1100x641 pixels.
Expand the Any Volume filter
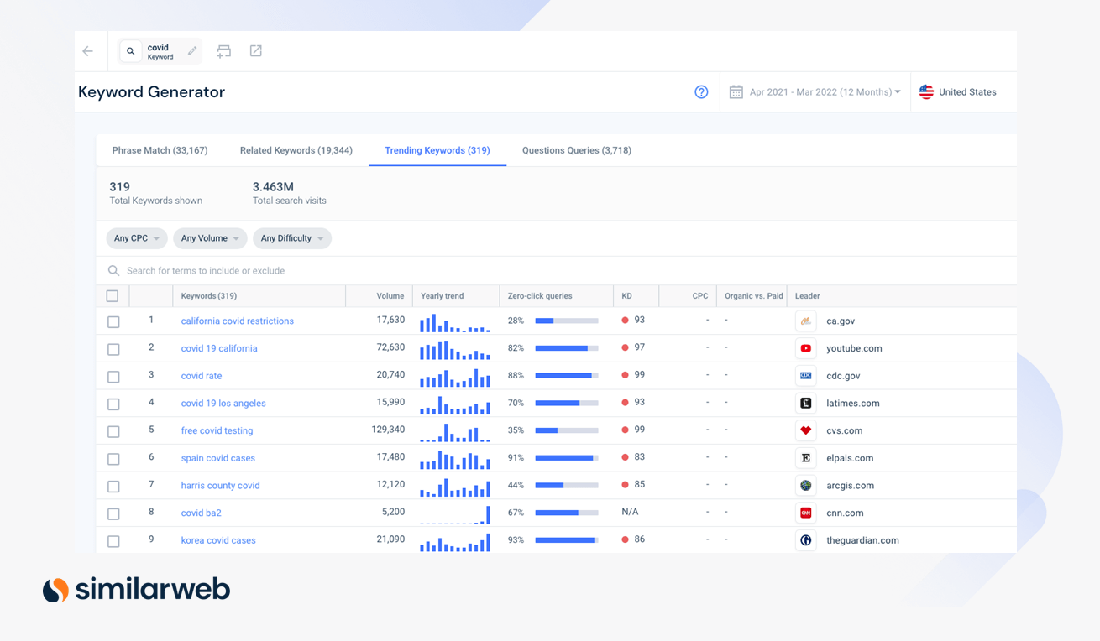[209, 238]
